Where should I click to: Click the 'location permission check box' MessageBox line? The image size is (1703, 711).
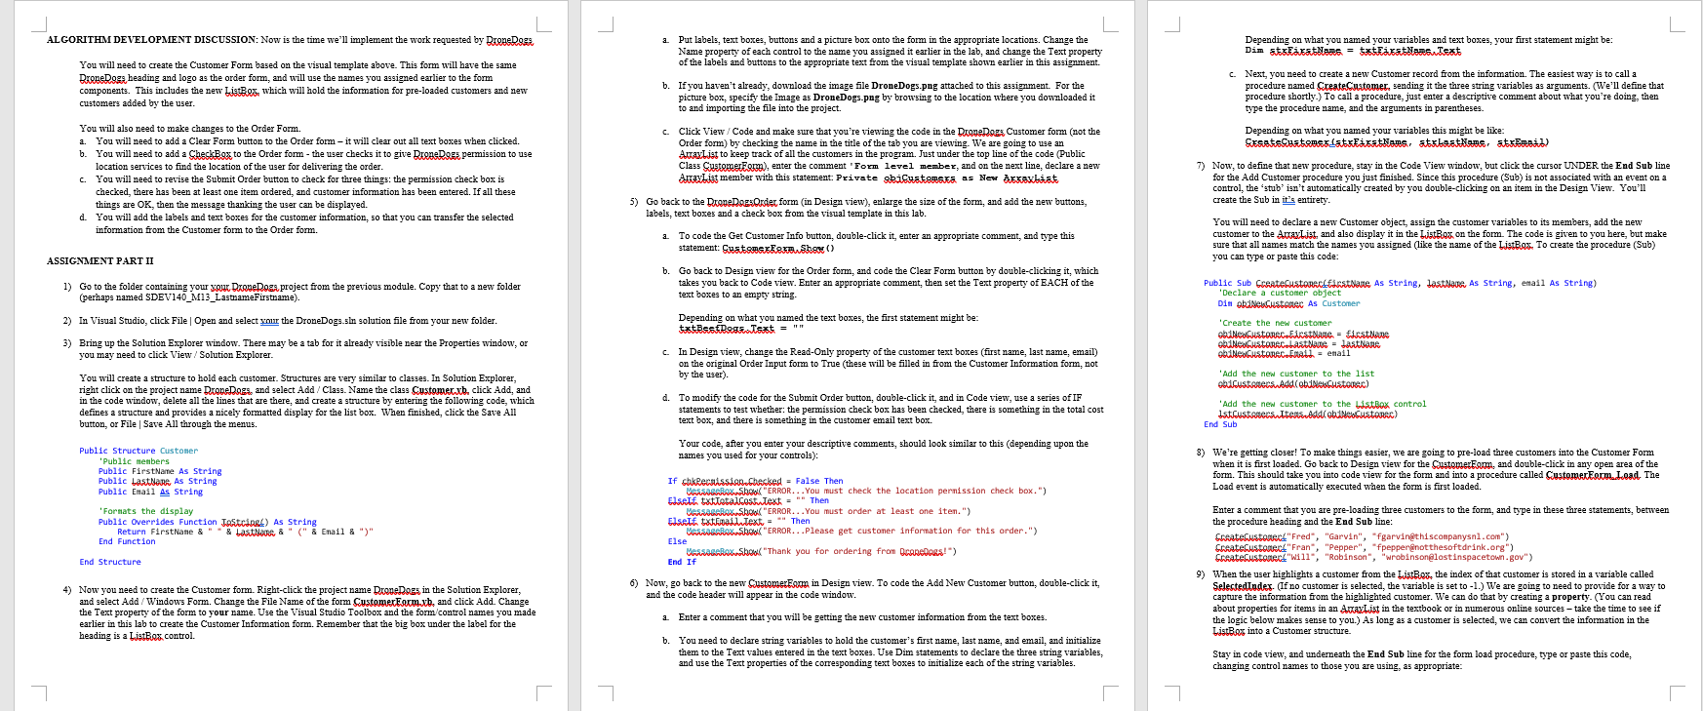866,491
